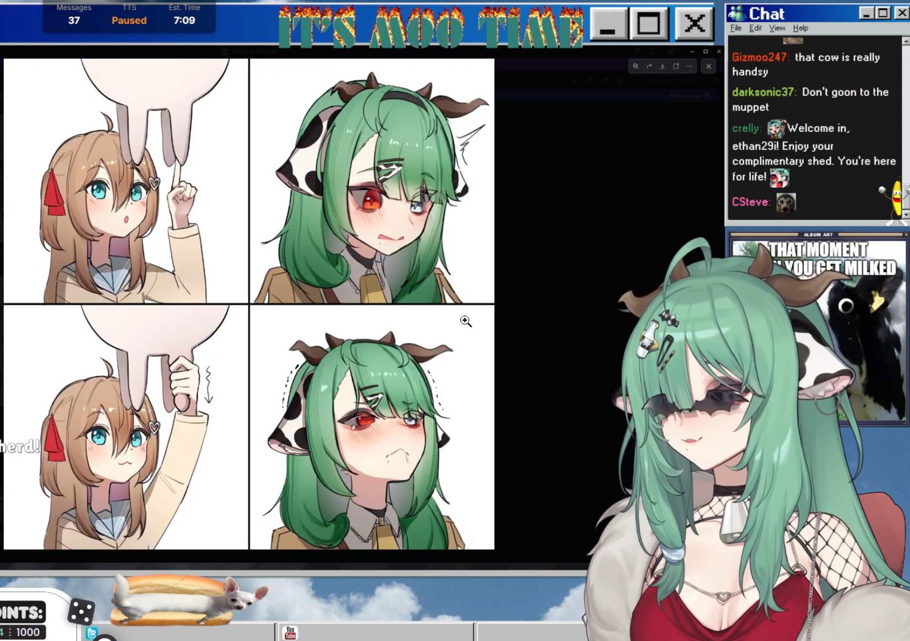Download the image from the viewer toolbar
This screenshot has width=910, height=641.
coord(662,66)
